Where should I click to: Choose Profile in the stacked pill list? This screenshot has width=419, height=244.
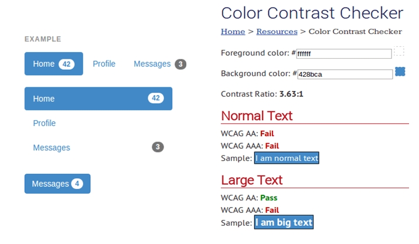click(45, 123)
